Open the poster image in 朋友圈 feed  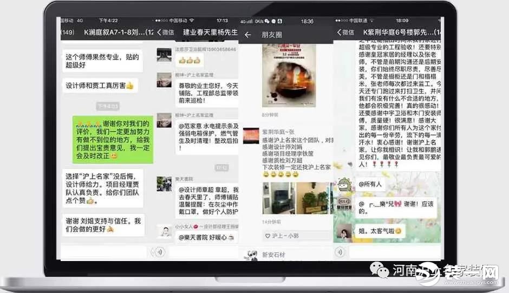[289, 75]
